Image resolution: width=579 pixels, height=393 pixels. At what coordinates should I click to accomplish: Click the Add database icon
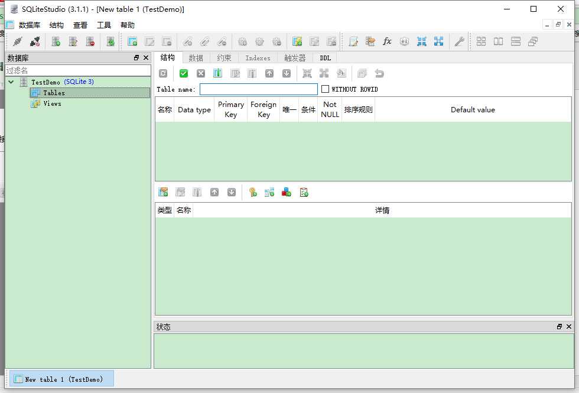[56, 41]
